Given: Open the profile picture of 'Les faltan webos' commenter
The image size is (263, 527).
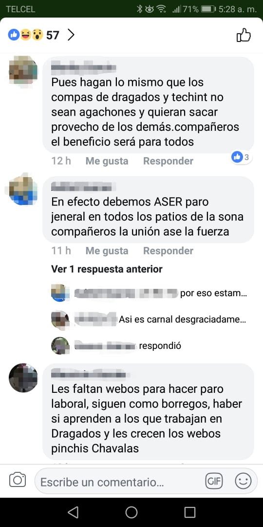Looking at the screenshot, I should [x=23, y=378].
